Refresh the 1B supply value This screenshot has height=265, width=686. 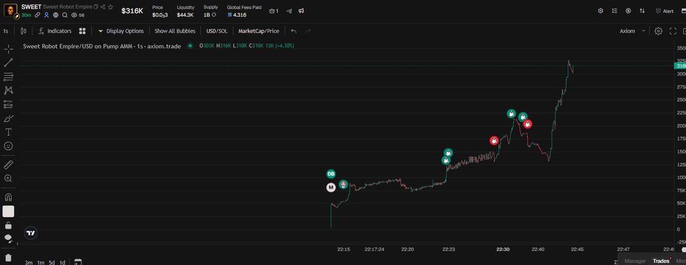click(x=213, y=15)
